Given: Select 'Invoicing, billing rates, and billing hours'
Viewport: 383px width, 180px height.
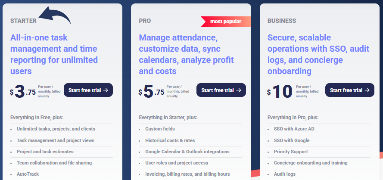Looking at the screenshot, I should pos(187,174).
